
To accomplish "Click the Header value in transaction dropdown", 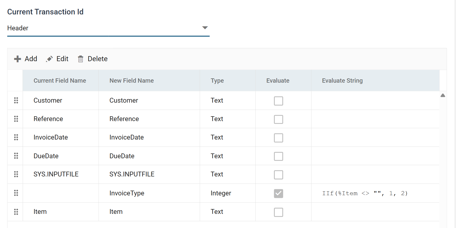I will click(x=18, y=28).
